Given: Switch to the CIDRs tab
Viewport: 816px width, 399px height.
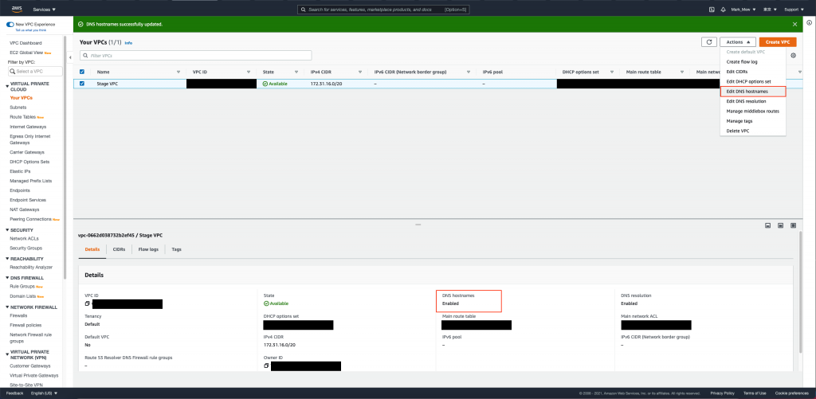Looking at the screenshot, I should coord(119,250).
